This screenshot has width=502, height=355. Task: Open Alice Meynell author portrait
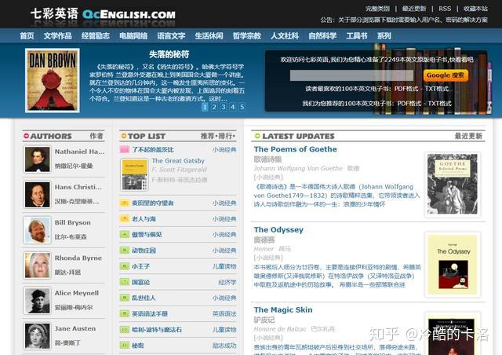coord(38,301)
